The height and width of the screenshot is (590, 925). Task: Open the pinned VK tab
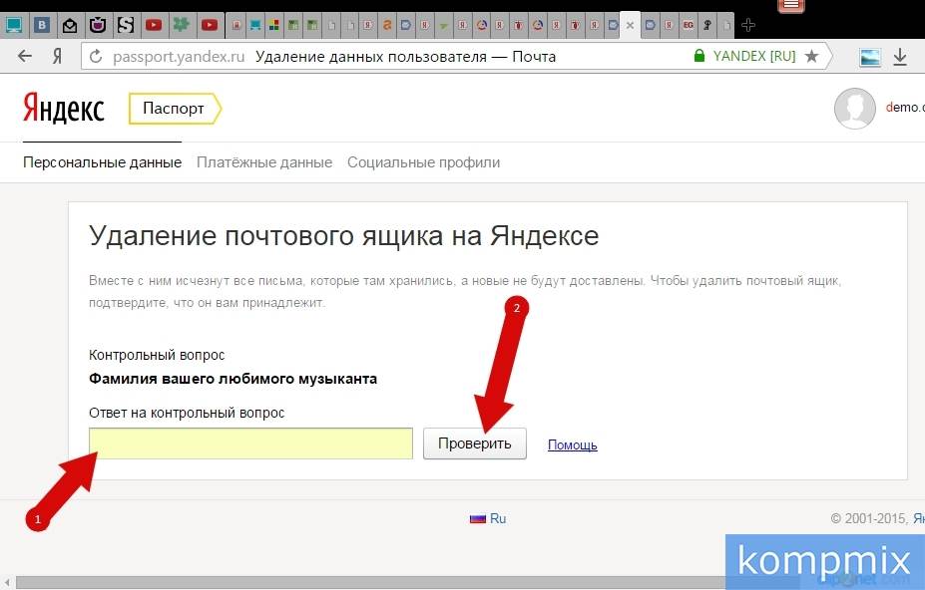point(42,25)
